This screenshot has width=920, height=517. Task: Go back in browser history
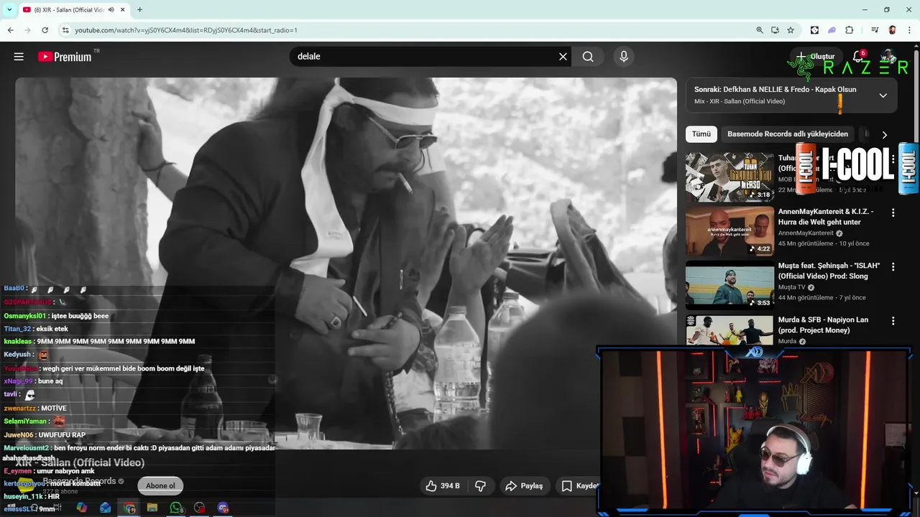pyautogui.click(x=10, y=30)
